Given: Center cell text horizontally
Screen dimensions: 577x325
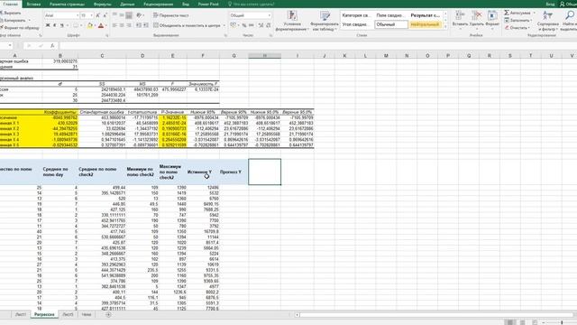Looking at the screenshot, I should (122, 25).
